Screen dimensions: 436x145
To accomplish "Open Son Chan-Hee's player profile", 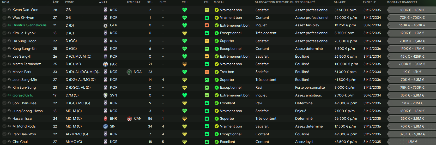I will [25, 103].
